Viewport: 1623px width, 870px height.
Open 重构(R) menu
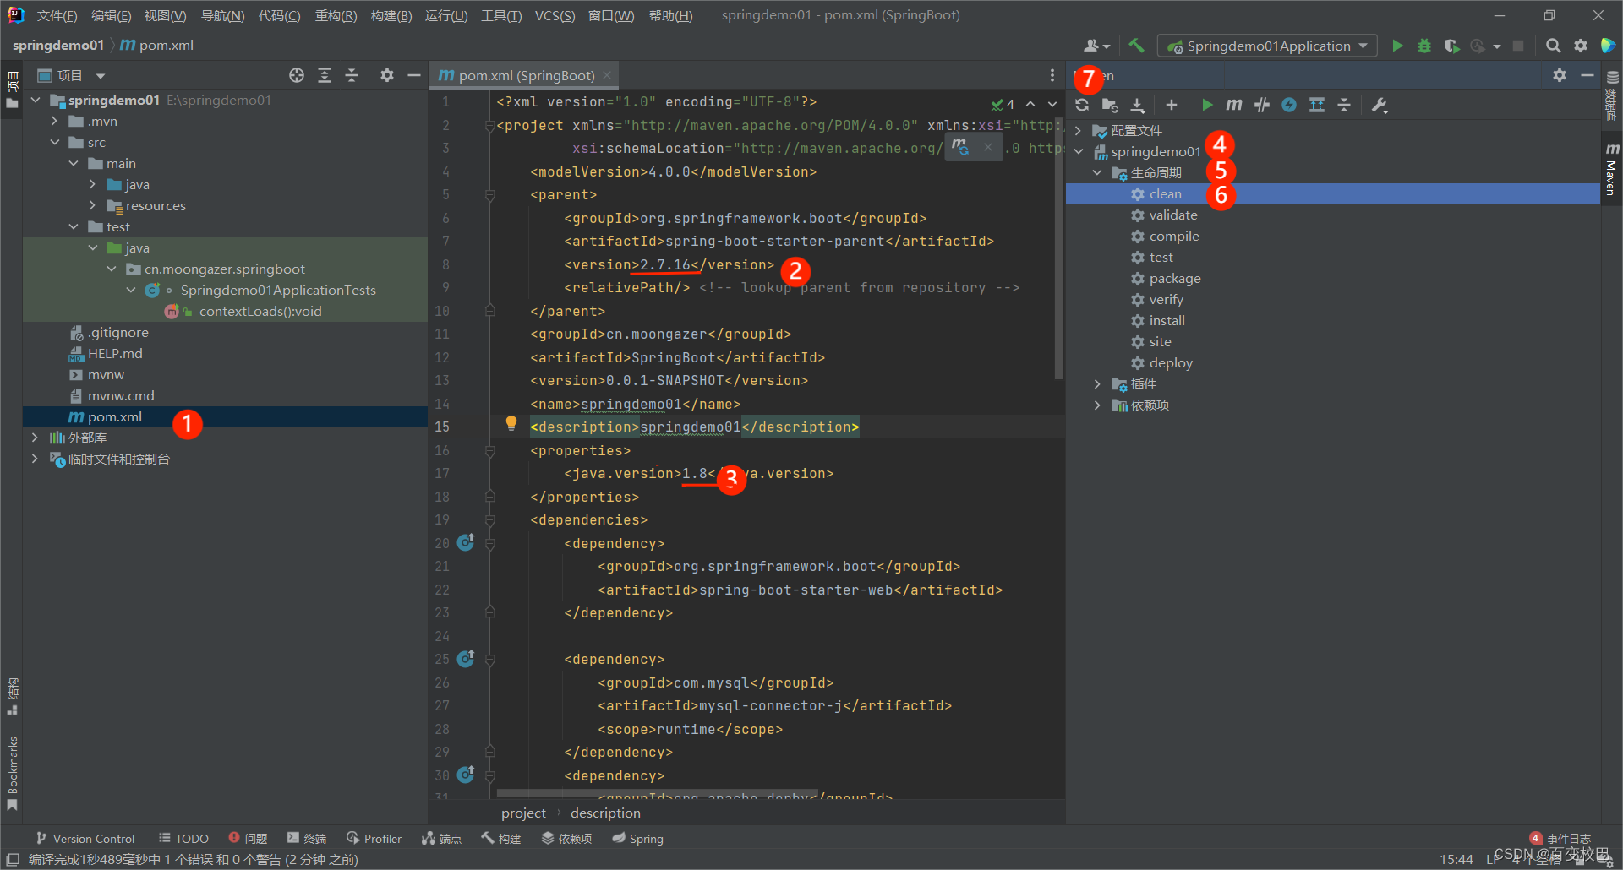[x=336, y=15]
